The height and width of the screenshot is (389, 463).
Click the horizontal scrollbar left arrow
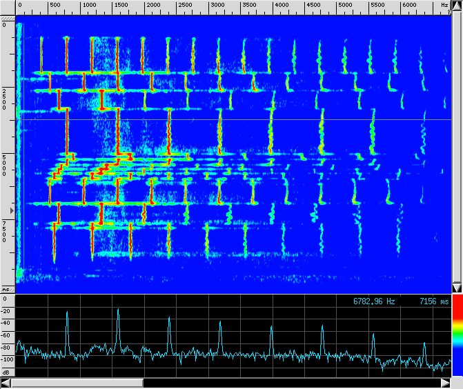[x=6, y=382]
